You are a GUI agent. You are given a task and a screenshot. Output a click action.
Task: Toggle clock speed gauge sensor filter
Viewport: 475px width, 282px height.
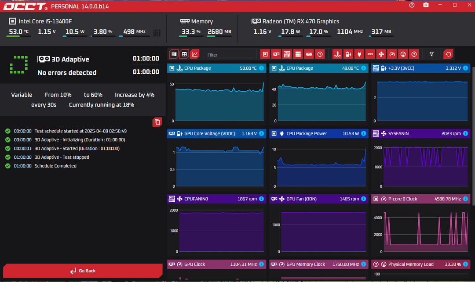tap(392, 54)
